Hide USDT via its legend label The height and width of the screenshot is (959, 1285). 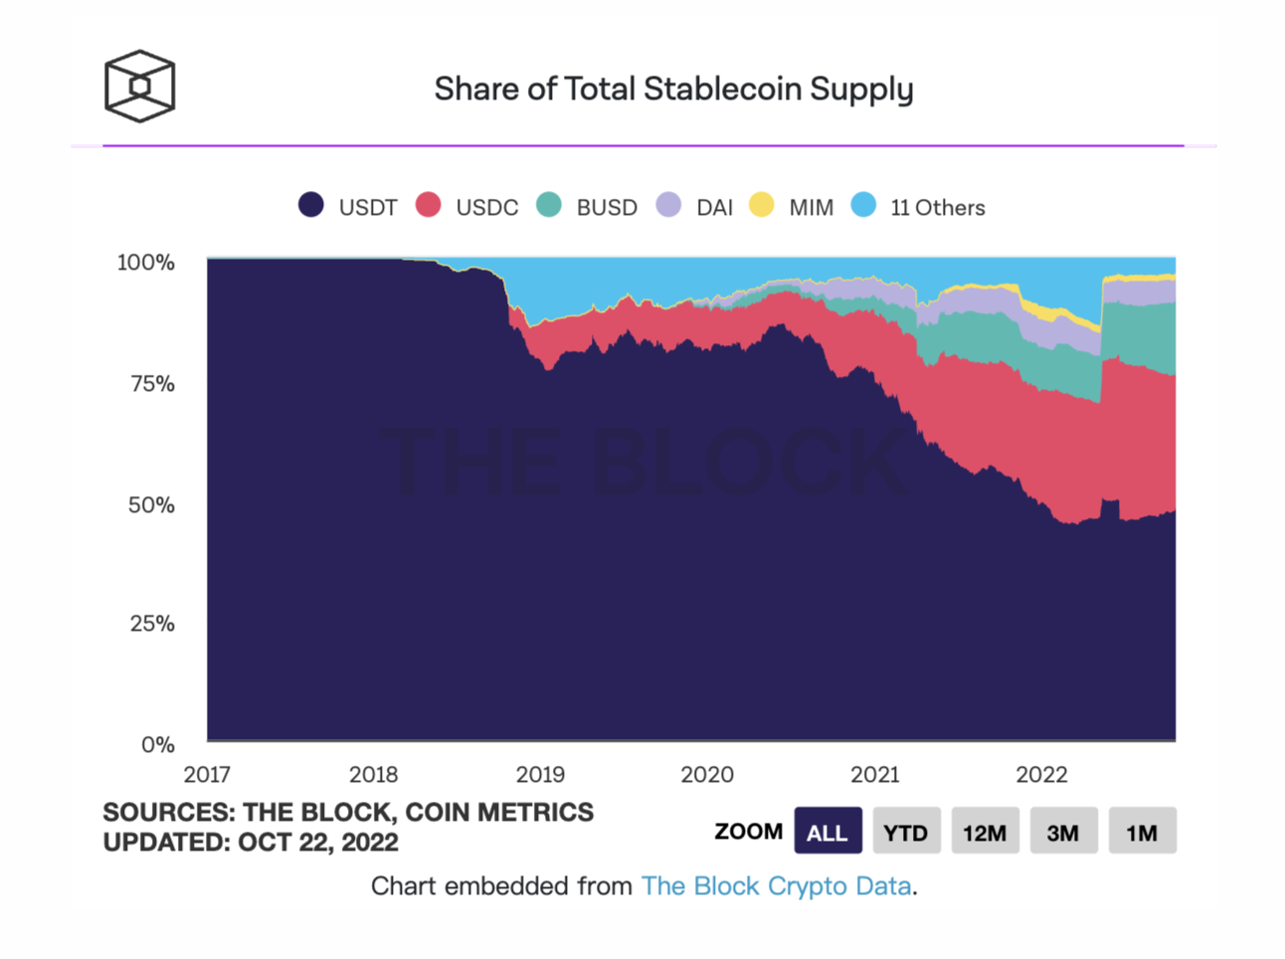pos(368,208)
